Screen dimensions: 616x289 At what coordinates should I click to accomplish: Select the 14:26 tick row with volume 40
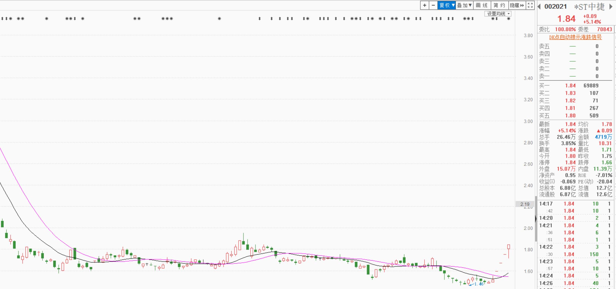575,283
